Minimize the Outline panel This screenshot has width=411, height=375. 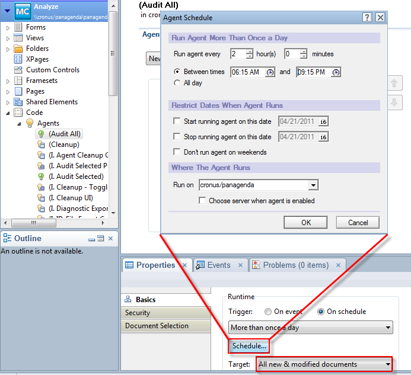92,239
